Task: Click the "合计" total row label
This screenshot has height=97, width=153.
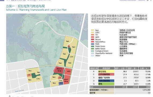Action: point(92,87)
